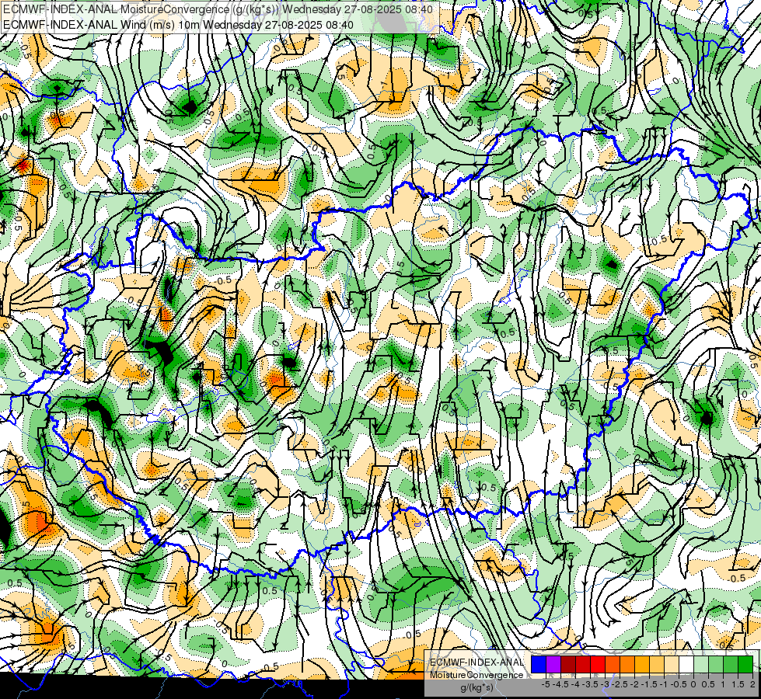Click the 1.5 tick label in legend
The image size is (761, 699).
(738, 684)
